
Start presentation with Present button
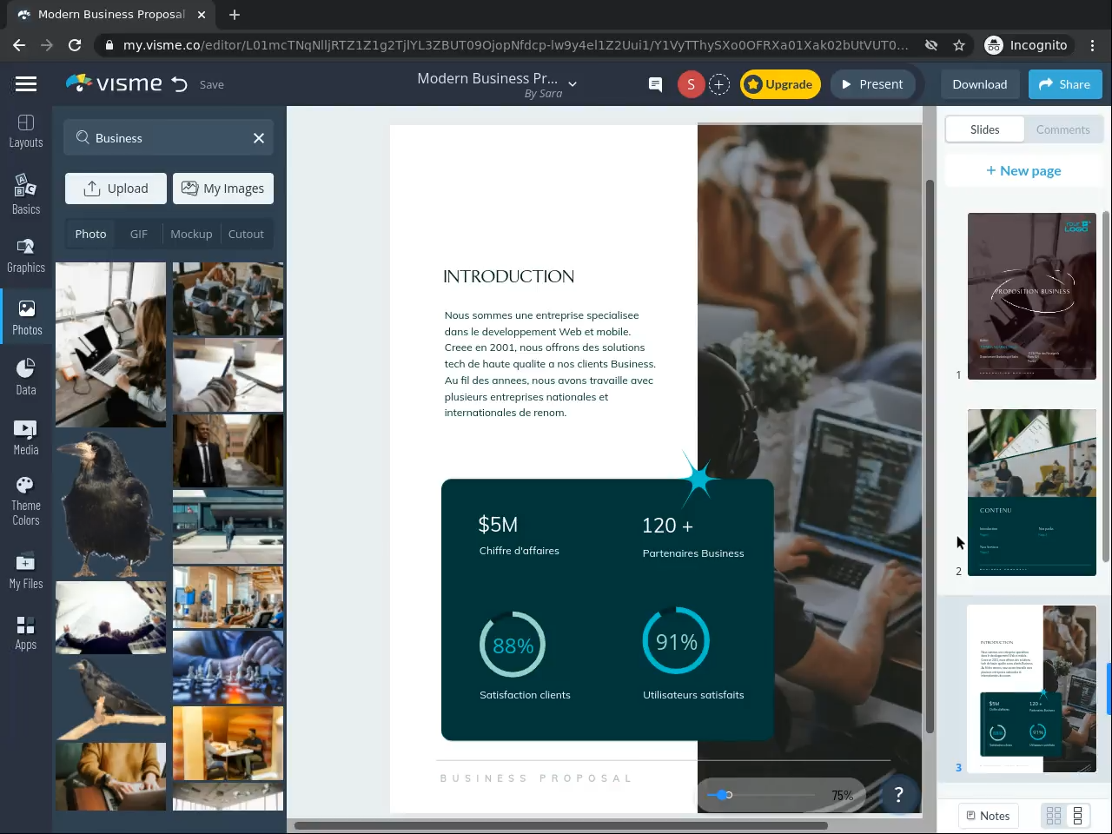click(872, 84)
